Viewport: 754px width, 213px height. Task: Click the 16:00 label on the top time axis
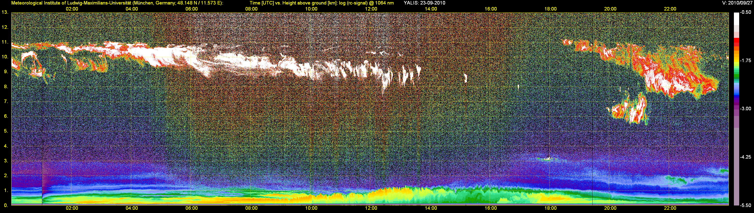[491, 9]
